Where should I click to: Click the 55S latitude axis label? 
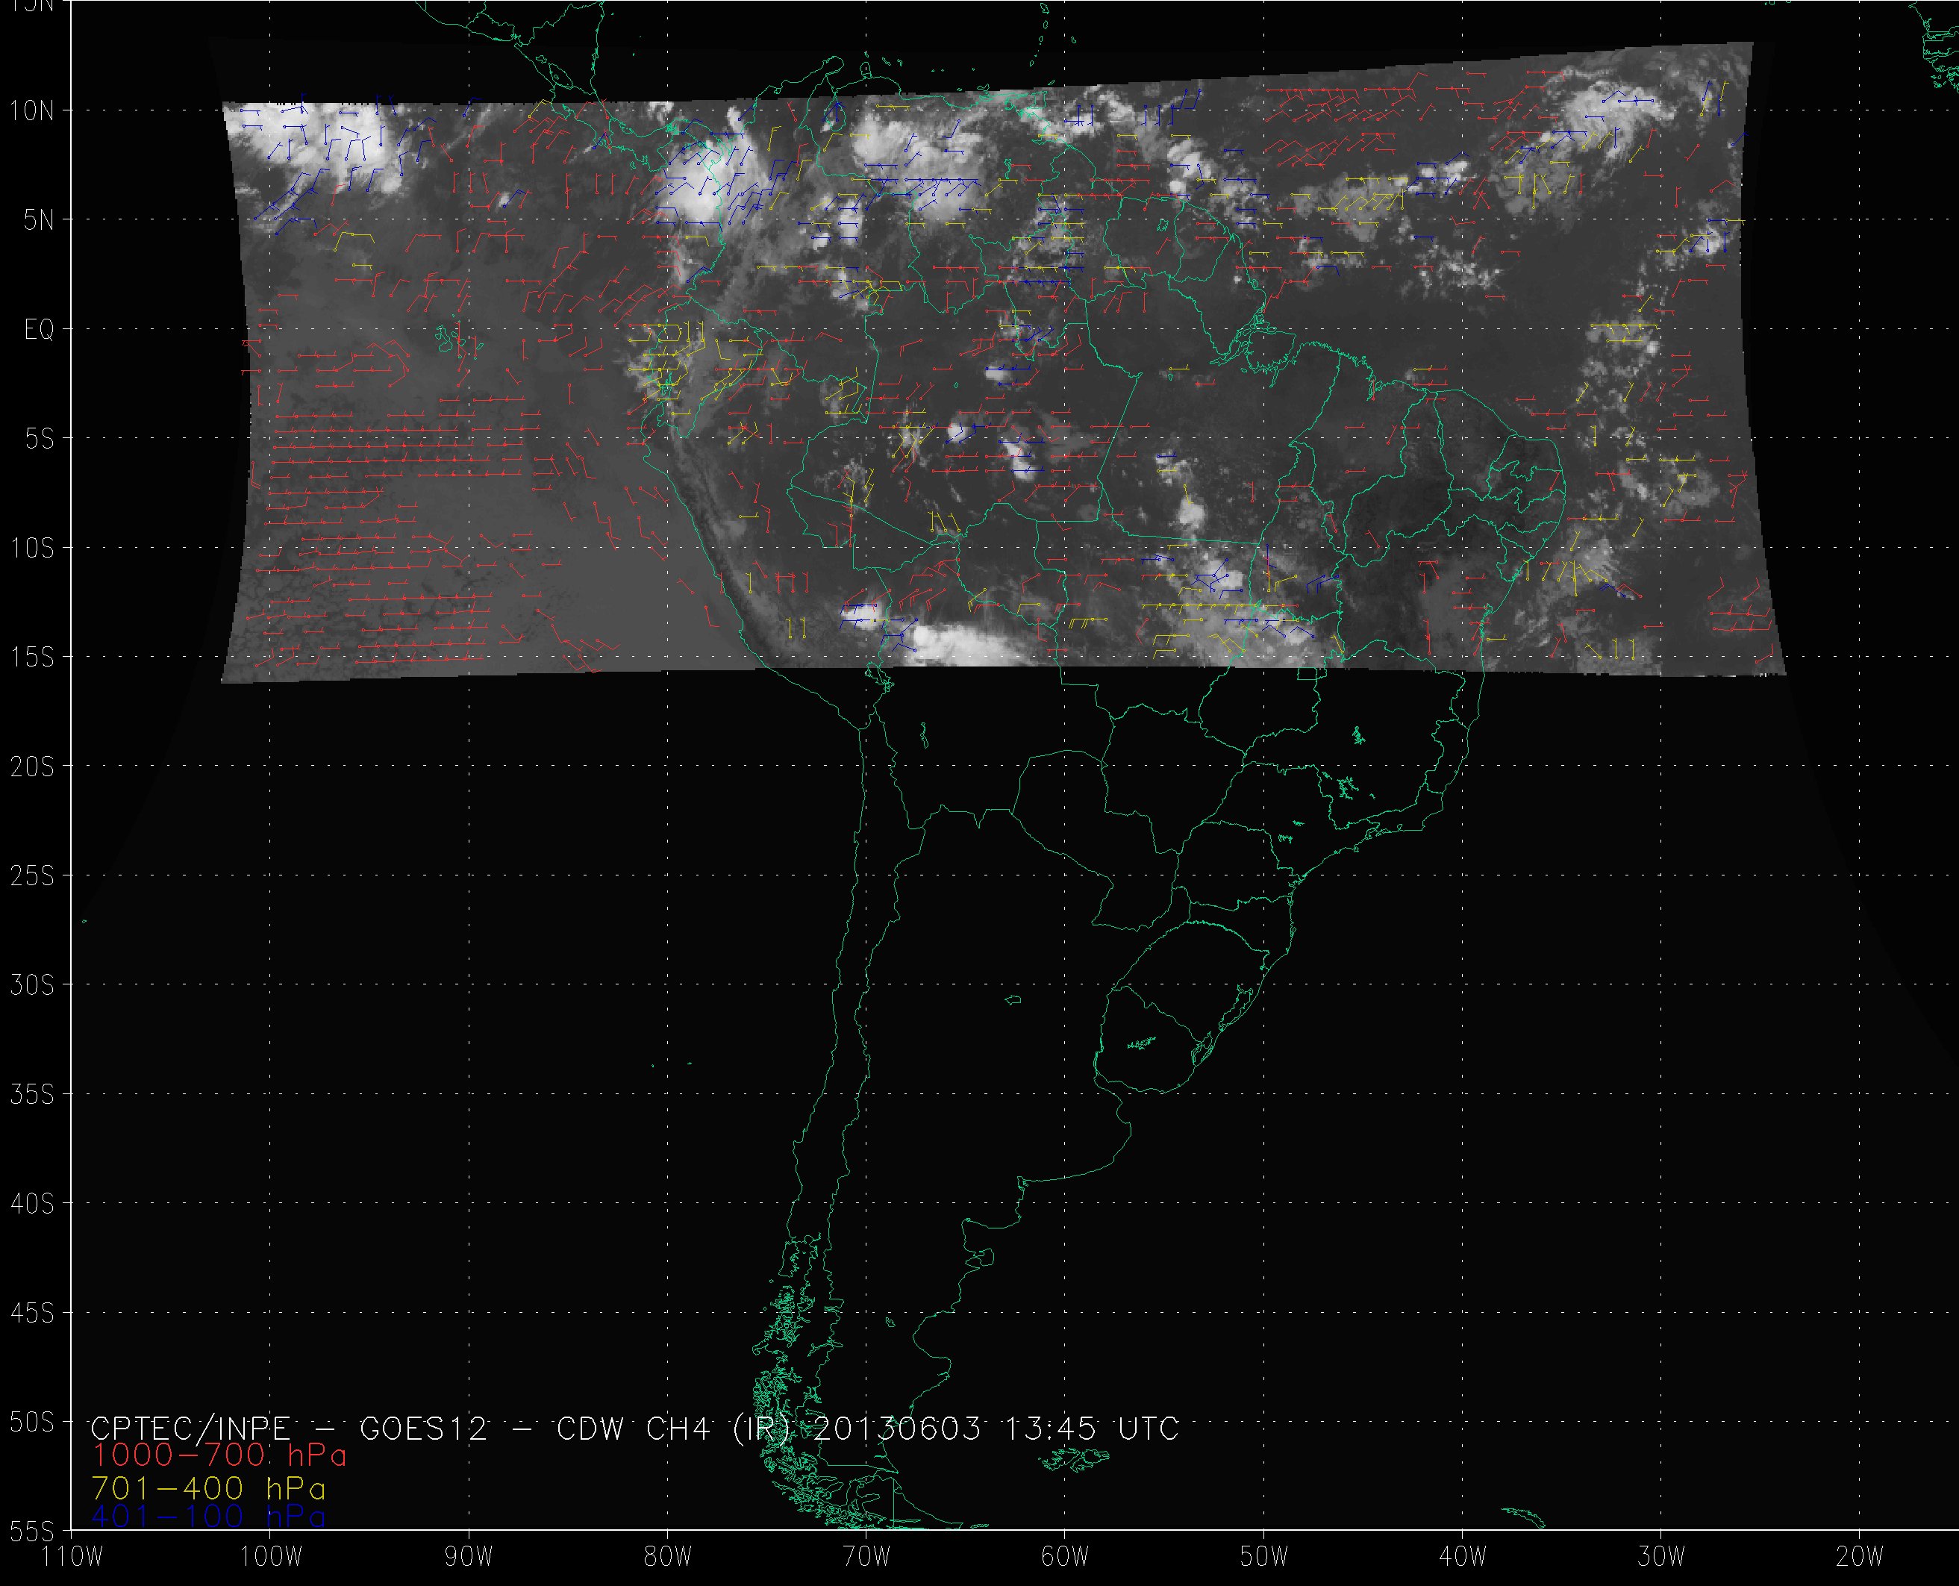pyautogui.click(x=32, y=1532)
